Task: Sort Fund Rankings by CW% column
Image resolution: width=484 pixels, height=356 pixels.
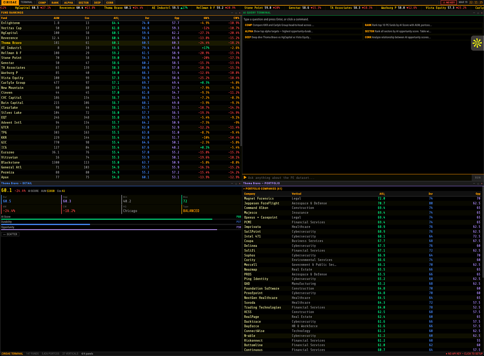Action: 236,18
